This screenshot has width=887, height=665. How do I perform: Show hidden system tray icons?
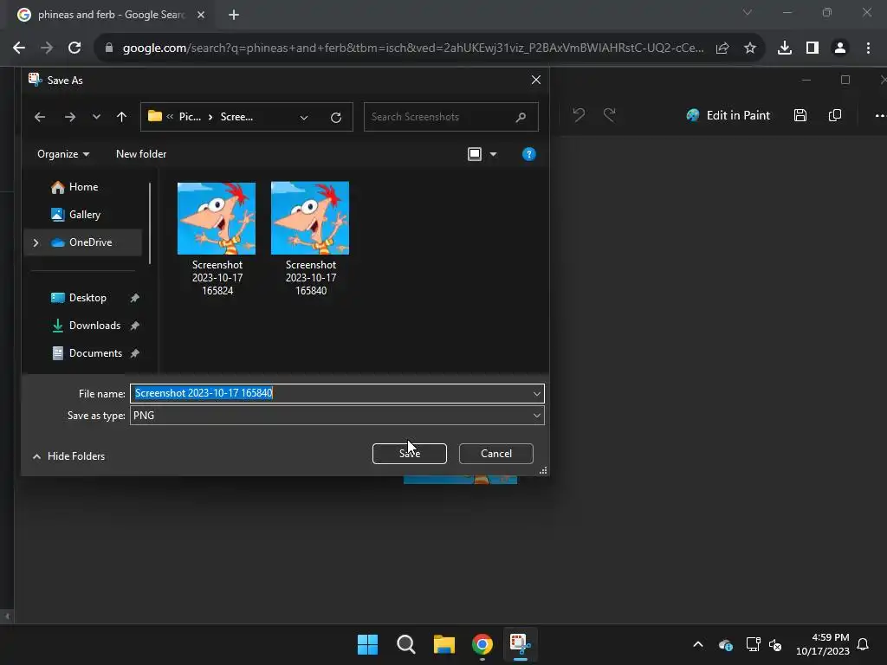[x=698, y=644]
